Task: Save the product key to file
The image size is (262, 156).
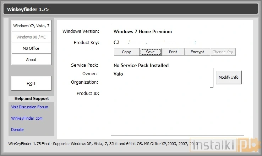Action: click(150, 52)
